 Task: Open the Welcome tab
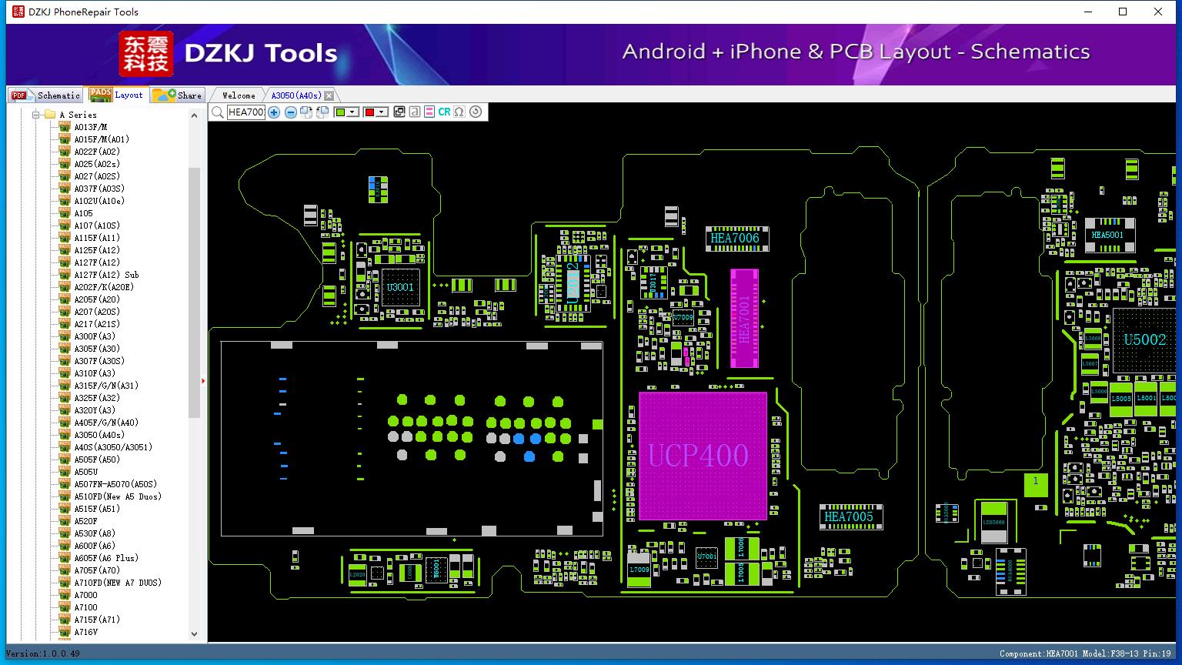(239, 95)
